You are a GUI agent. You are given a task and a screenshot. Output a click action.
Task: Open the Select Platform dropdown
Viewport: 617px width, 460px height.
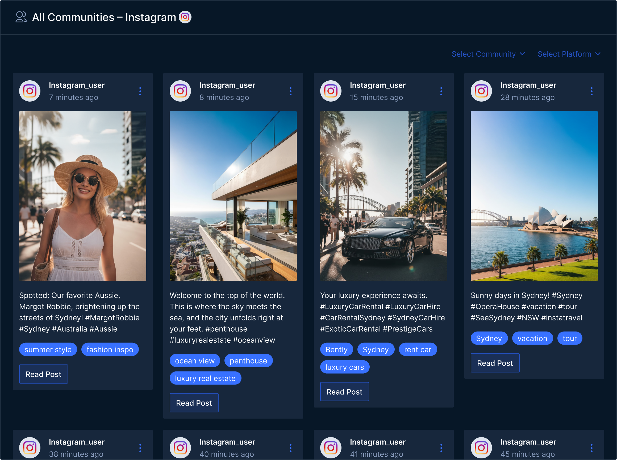(x=569, y=54)
